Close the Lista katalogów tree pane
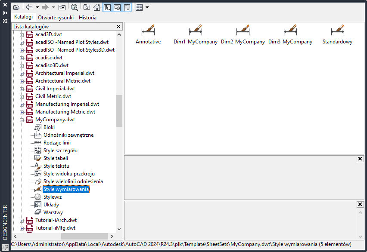 [118, 26]
